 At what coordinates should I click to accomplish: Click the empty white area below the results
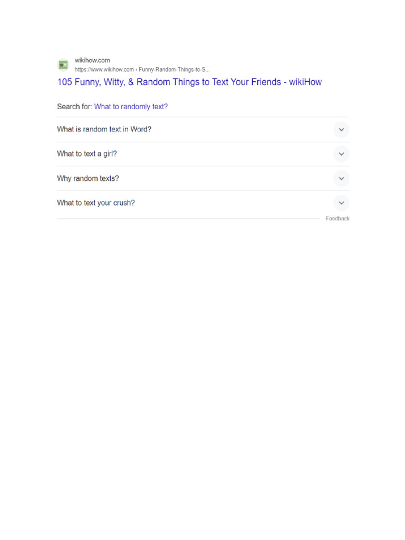(x=202, y=369)
